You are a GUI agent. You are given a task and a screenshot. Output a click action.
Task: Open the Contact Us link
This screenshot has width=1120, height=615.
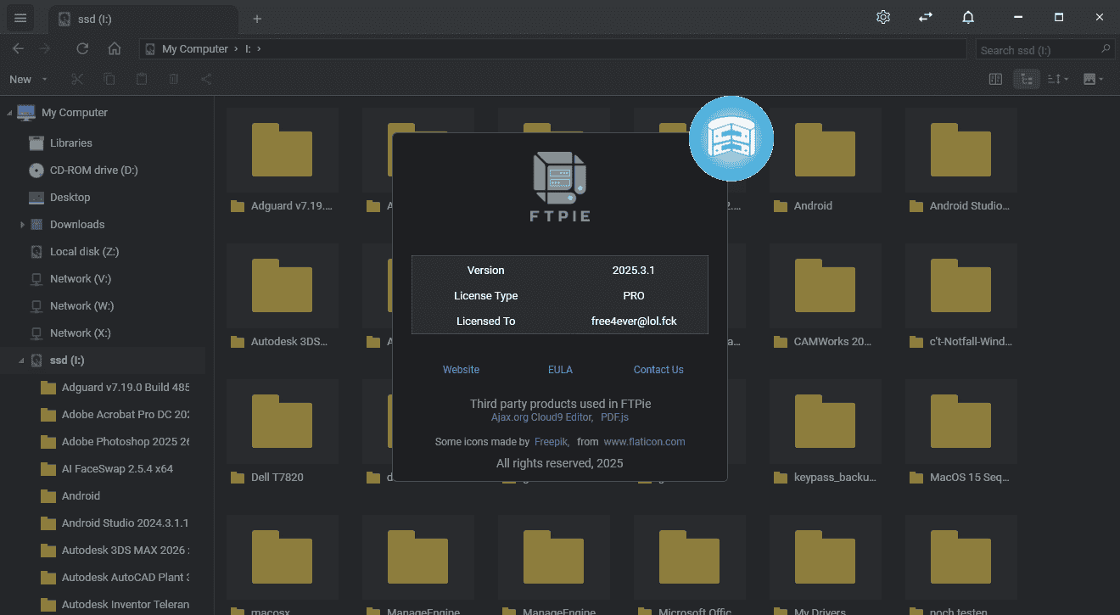658,370
